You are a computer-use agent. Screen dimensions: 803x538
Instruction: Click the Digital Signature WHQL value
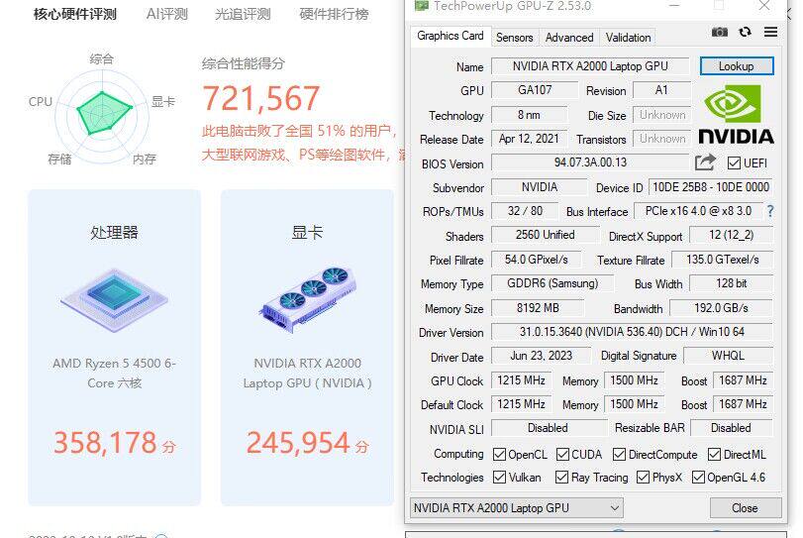728,356
